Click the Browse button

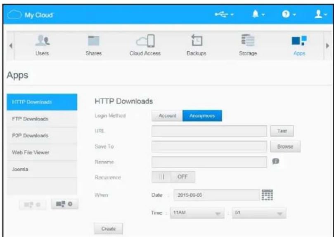(285, 146)
